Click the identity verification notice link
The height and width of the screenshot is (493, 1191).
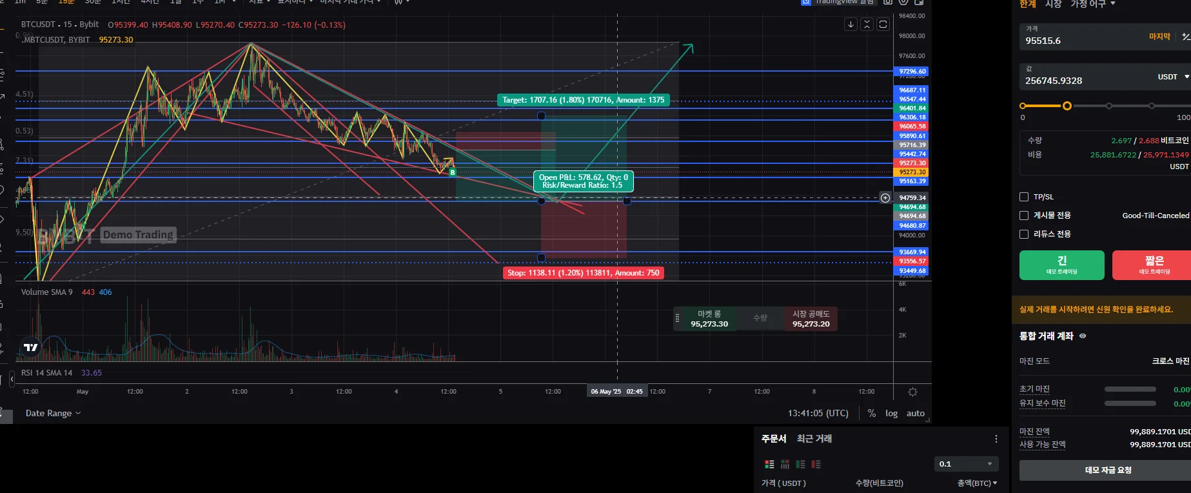1096,310
